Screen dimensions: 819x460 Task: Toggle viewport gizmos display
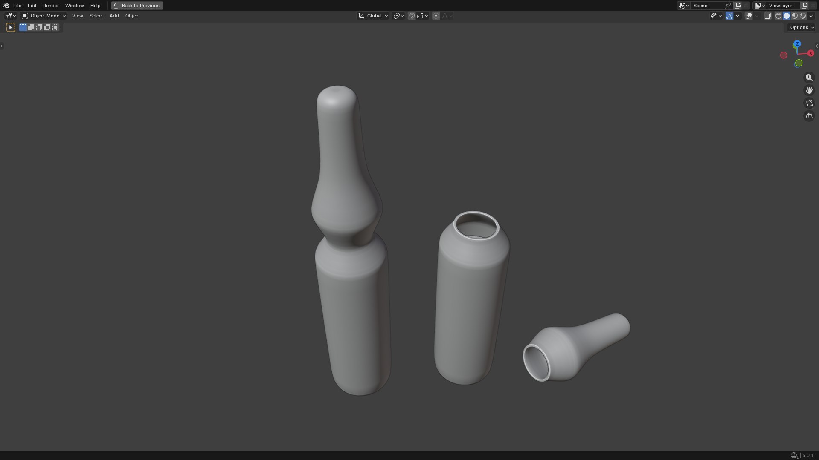tap(729, 16)
